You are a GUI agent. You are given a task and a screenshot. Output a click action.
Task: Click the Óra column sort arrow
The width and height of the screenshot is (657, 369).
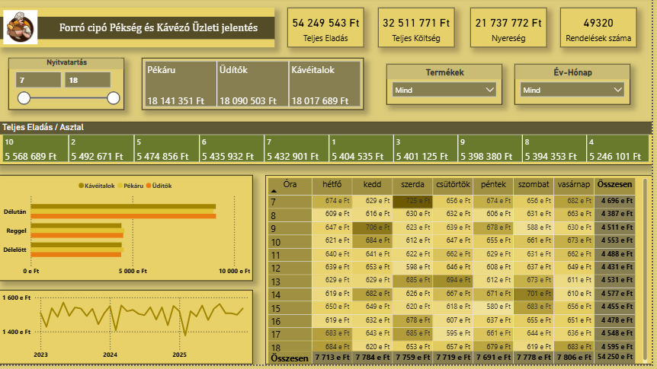(x=274, y=191)
